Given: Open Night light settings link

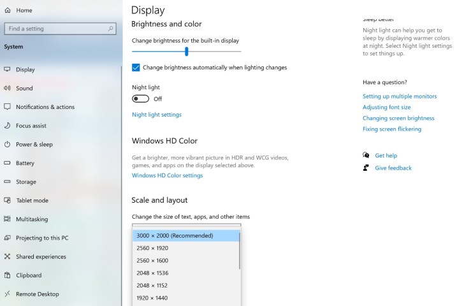Looking at the screenshot, I should pyautogui.click(x=156, y=115).
